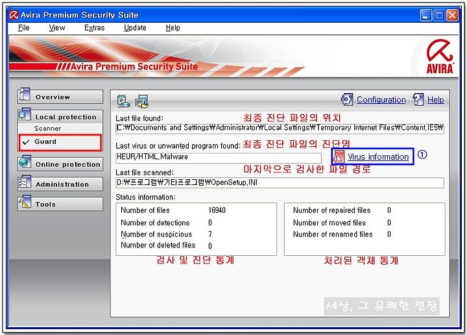
Task: Click the Number of suspicious label
Action: [156, 234]
